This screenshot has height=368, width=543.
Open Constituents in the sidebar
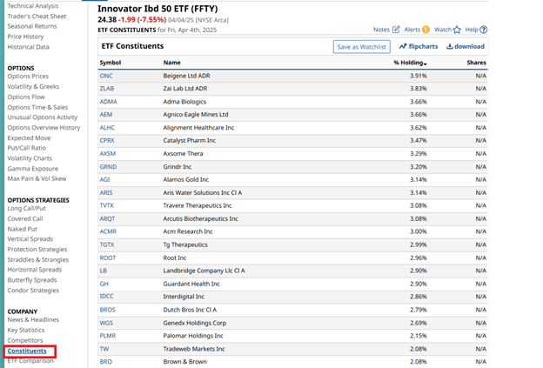[x=27, y=351]
